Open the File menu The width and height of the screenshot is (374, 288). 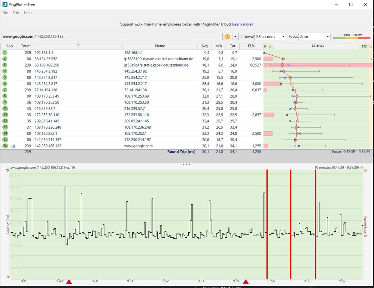5,13
